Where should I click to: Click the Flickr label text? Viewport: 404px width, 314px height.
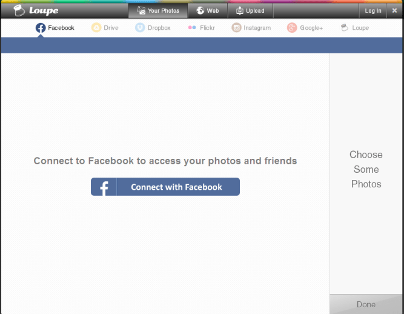pos(207,28)
